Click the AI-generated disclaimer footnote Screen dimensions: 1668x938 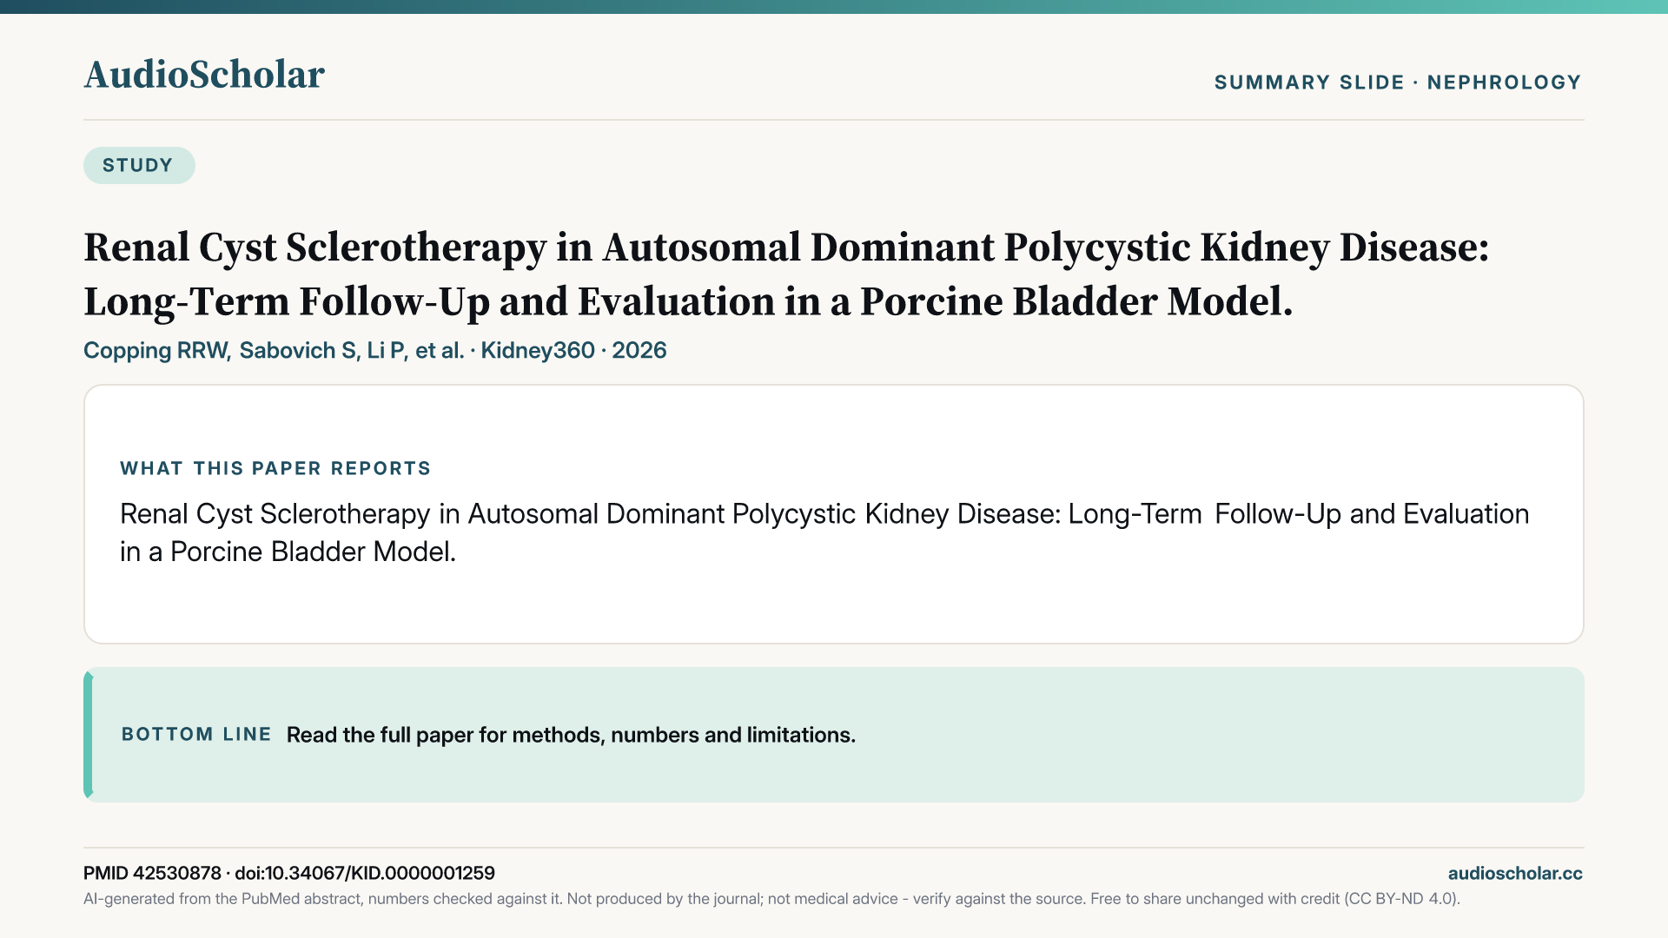(x=771, y=899)
